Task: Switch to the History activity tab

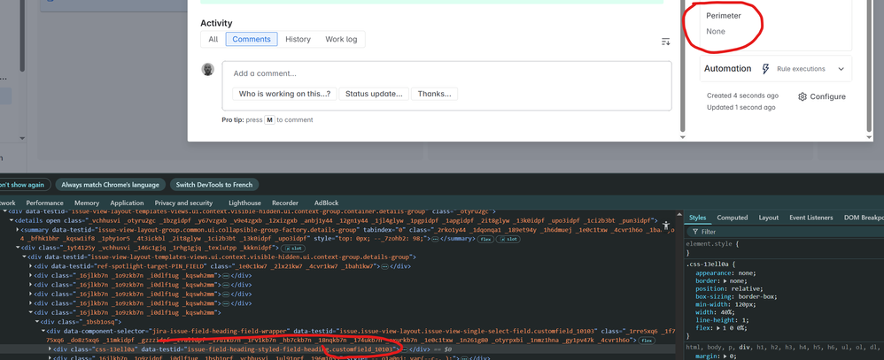Action: (x=298, y=40)
